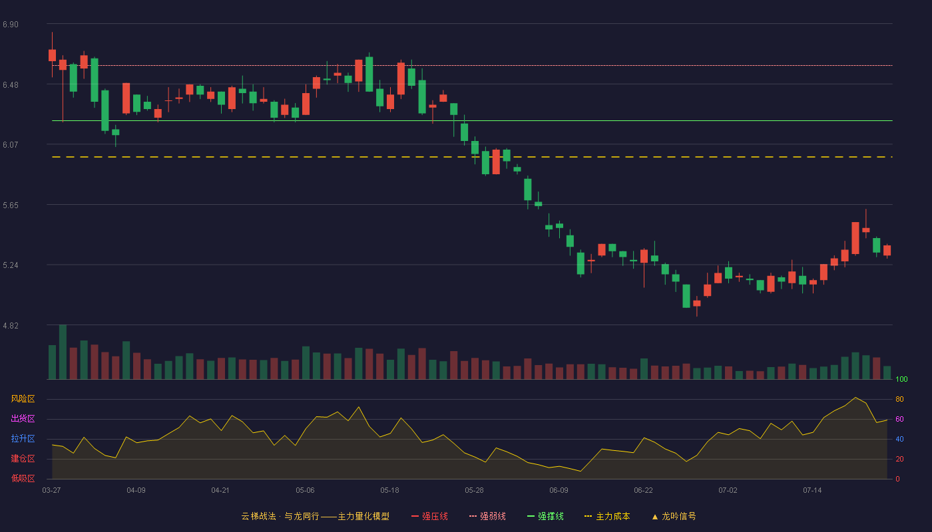Viewport: 932px width, 532px height.
Task: Click the 强撑线 green legend marker
Action: (531, 516)
